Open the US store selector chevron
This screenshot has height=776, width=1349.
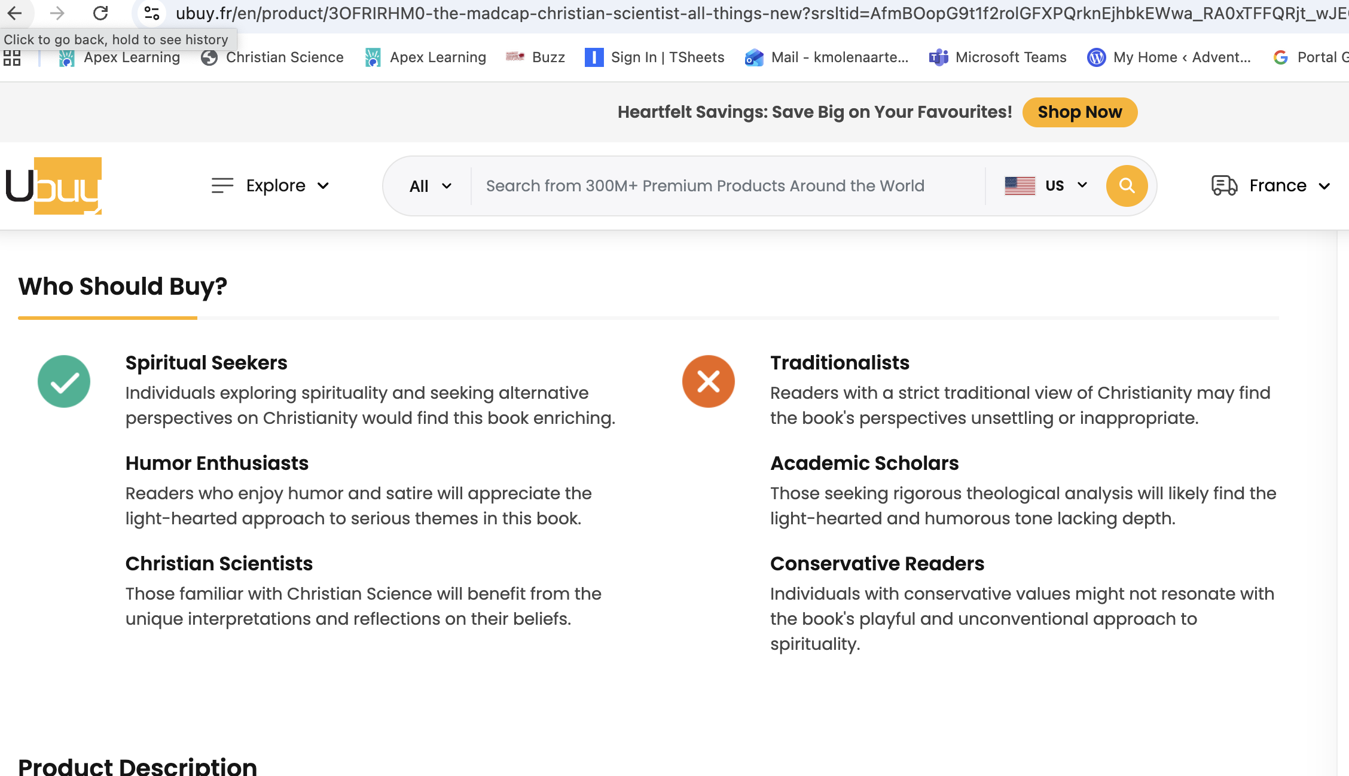1082,185
